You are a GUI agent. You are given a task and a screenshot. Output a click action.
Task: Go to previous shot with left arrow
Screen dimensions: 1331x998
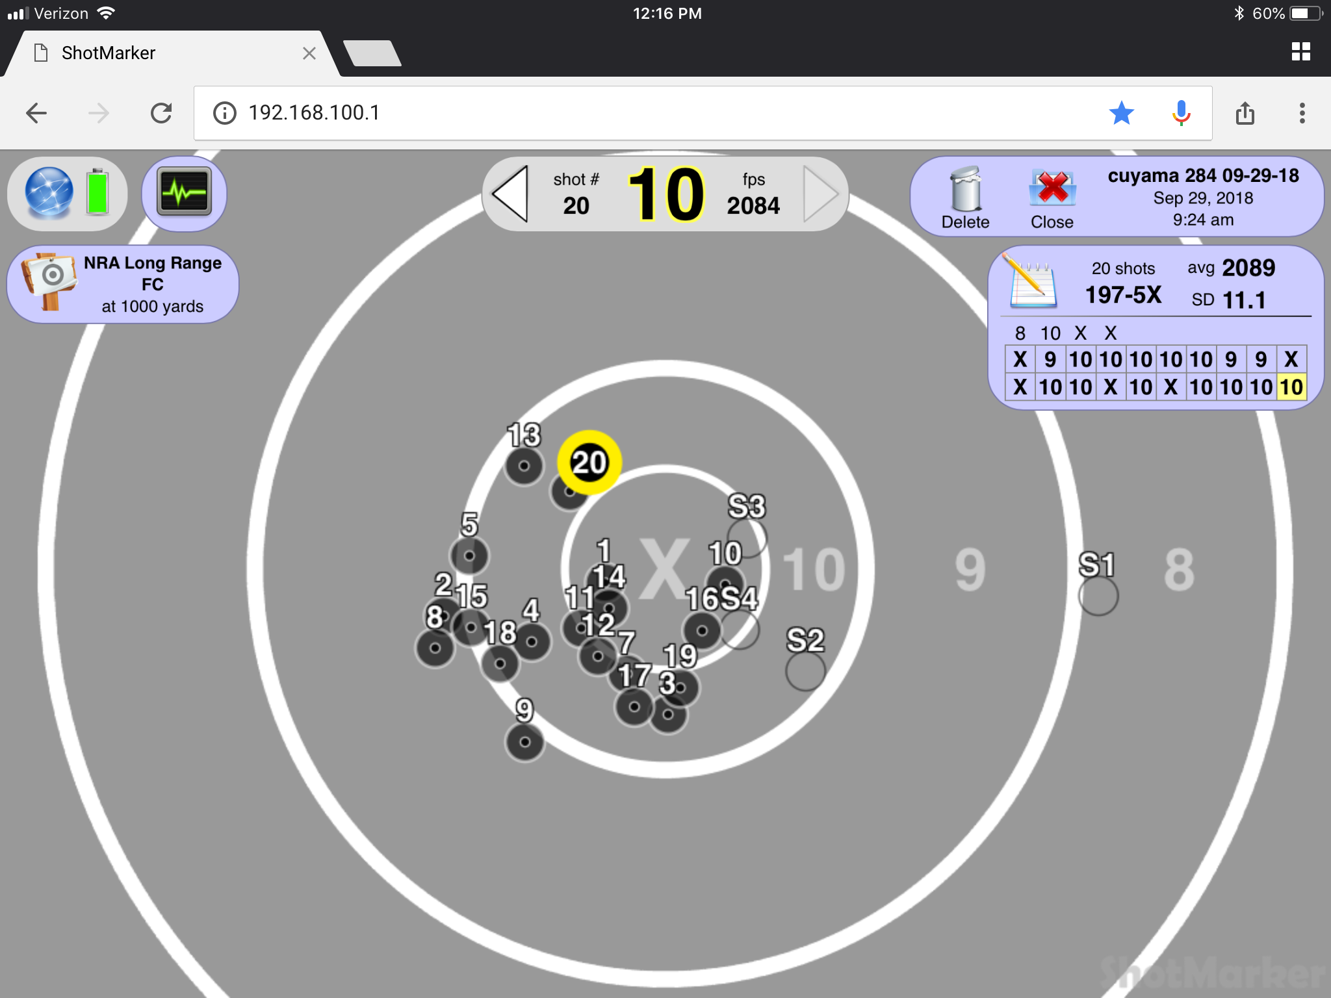[x=511, y=194]
